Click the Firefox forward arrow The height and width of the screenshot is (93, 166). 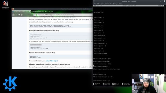(x=16, y=15)
